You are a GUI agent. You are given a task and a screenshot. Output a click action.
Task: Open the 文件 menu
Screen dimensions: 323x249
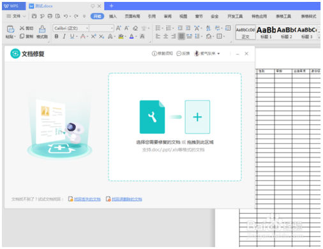[16, 16]
